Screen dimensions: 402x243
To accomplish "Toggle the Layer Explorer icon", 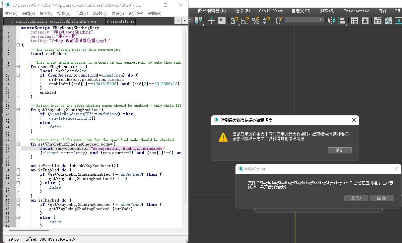I will click(365, 21).
